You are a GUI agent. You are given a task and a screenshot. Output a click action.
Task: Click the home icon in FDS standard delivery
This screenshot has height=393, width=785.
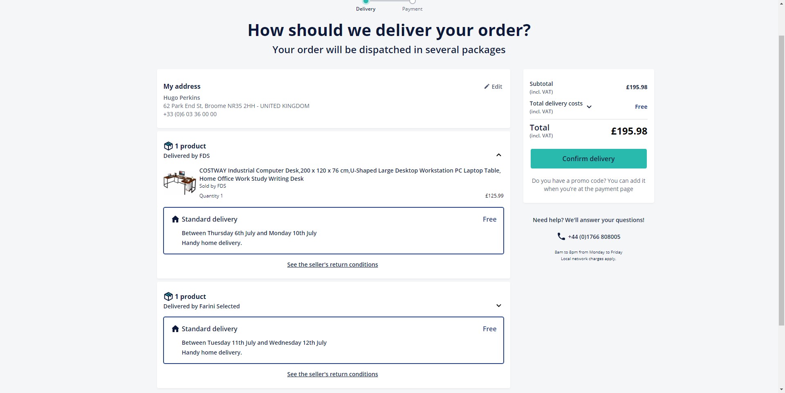[x=175, y=219]
